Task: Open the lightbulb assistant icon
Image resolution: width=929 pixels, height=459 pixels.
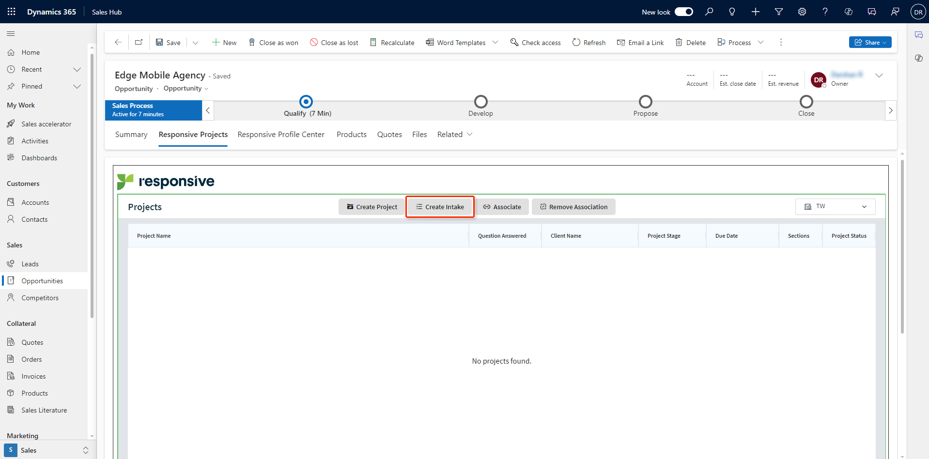Action: (732, 12)
